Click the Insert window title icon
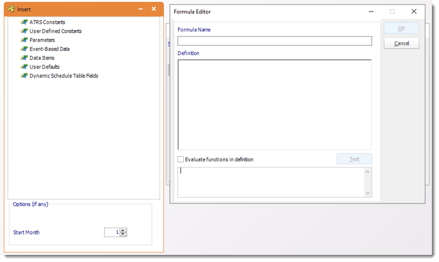The height and width of the screenshot is (262, 439). (x=11, y=9)
